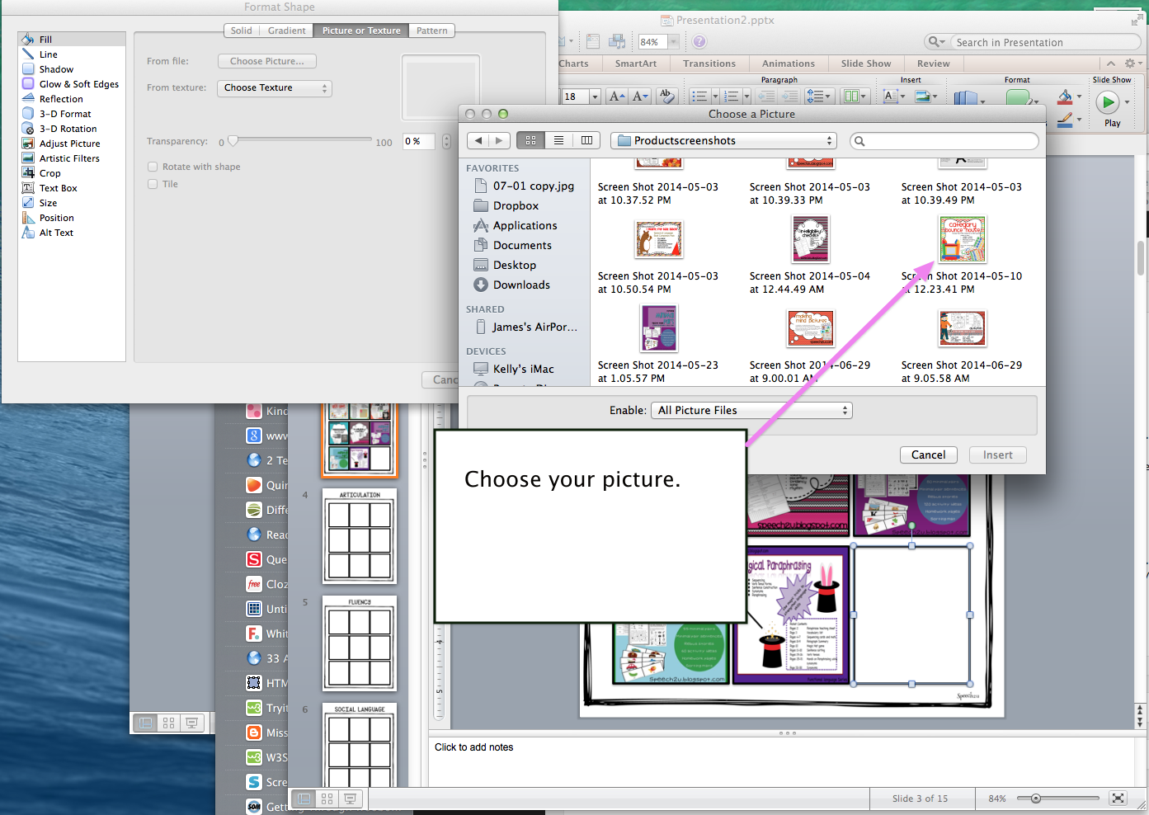Click the Choose Picture... button
The height and width of the screenshot is (815, 1149).
tap(267, 61)
